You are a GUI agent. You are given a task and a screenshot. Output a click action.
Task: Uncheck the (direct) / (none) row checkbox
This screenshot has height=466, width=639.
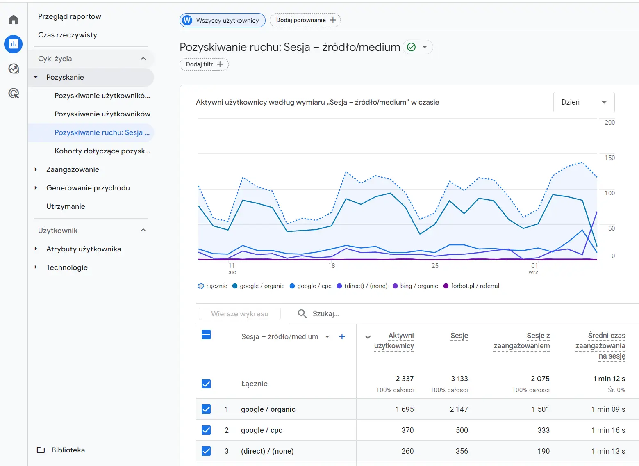[206, 451]
